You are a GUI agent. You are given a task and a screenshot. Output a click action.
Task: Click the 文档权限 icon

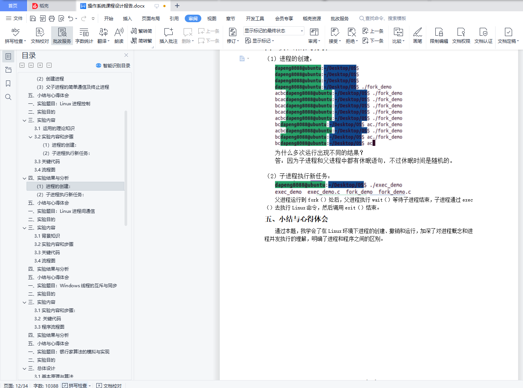461,36
